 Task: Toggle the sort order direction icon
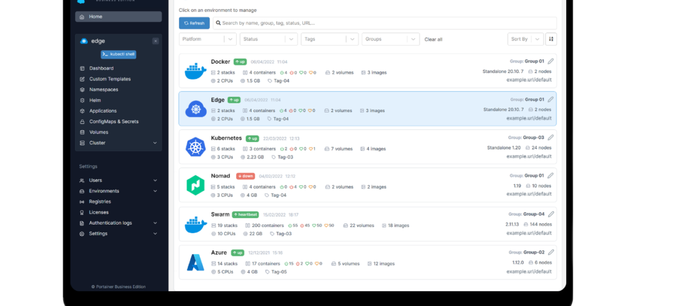tap(551, 39)
